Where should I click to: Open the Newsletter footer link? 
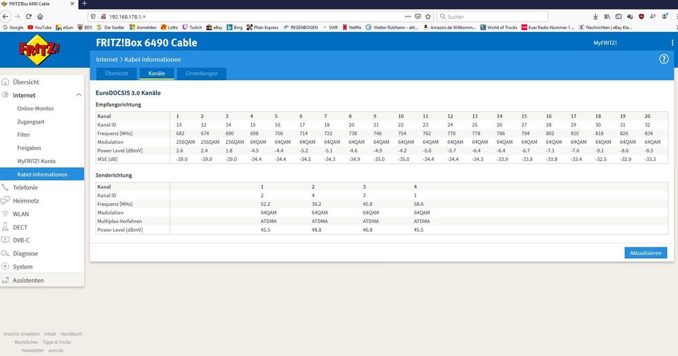click(x=33, y=351)
